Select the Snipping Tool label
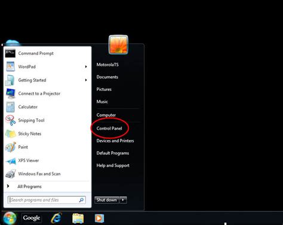283x225 pixels. 31,120
